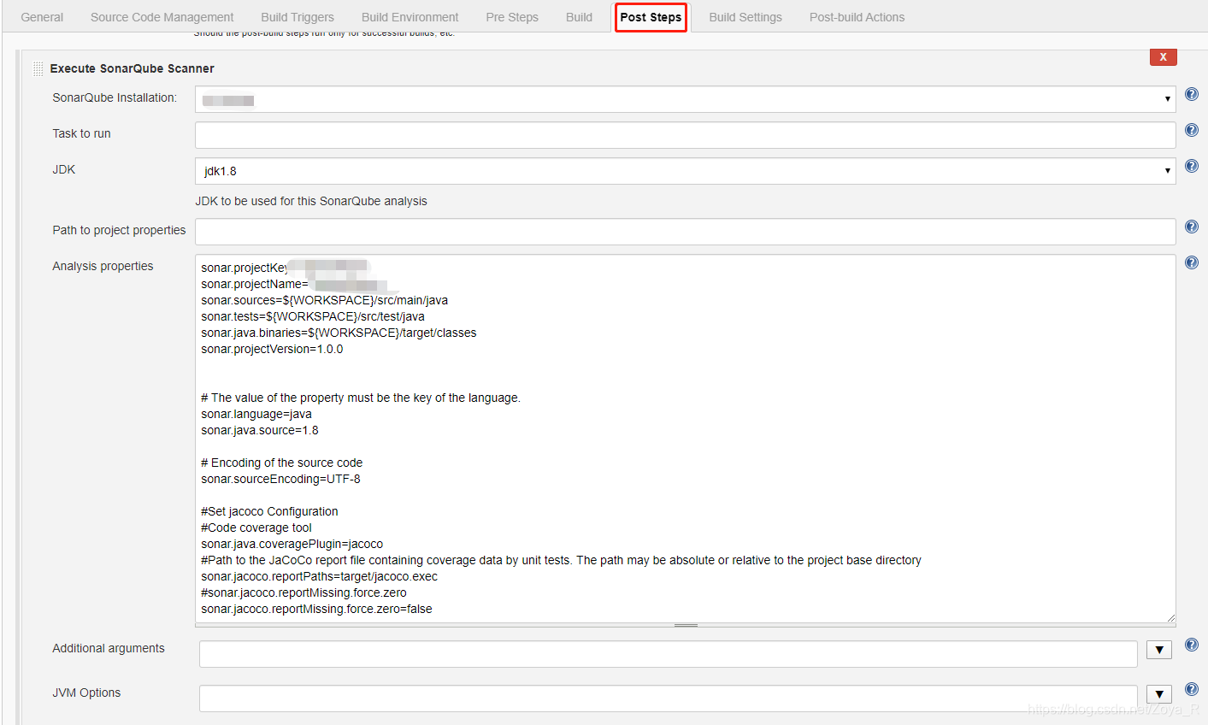Open help for Analysis properties
This screenshot has height=725, width=1208.
tap(1192, 262)
